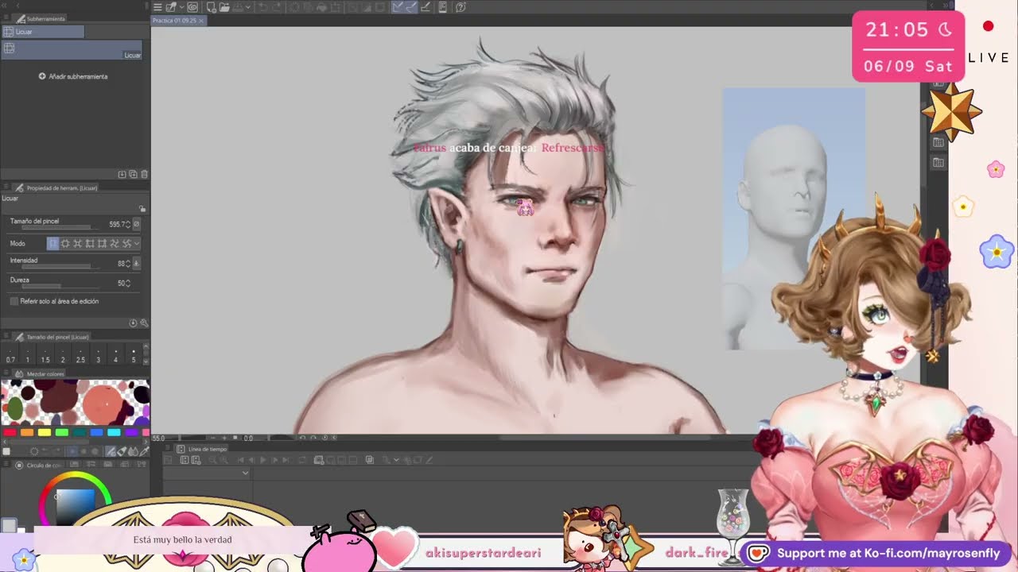Select the Subherramienta panel tab
Image resolution: width=1018 pixels, height=572 pixels.
point(41,18)
